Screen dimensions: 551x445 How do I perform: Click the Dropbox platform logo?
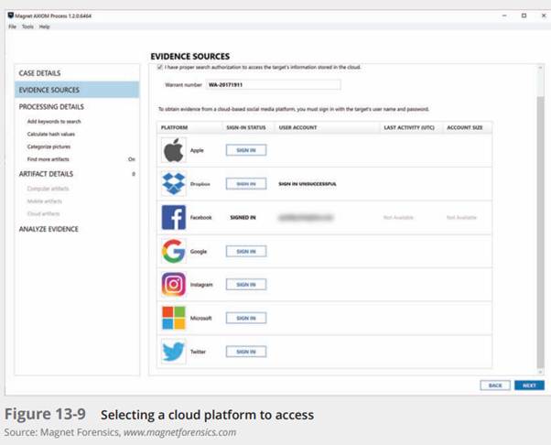pyautogui.click(x=174, y=183)
